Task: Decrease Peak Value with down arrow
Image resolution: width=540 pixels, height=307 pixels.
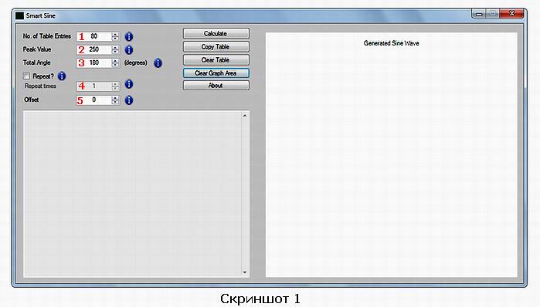Action: tap(115, 52)
